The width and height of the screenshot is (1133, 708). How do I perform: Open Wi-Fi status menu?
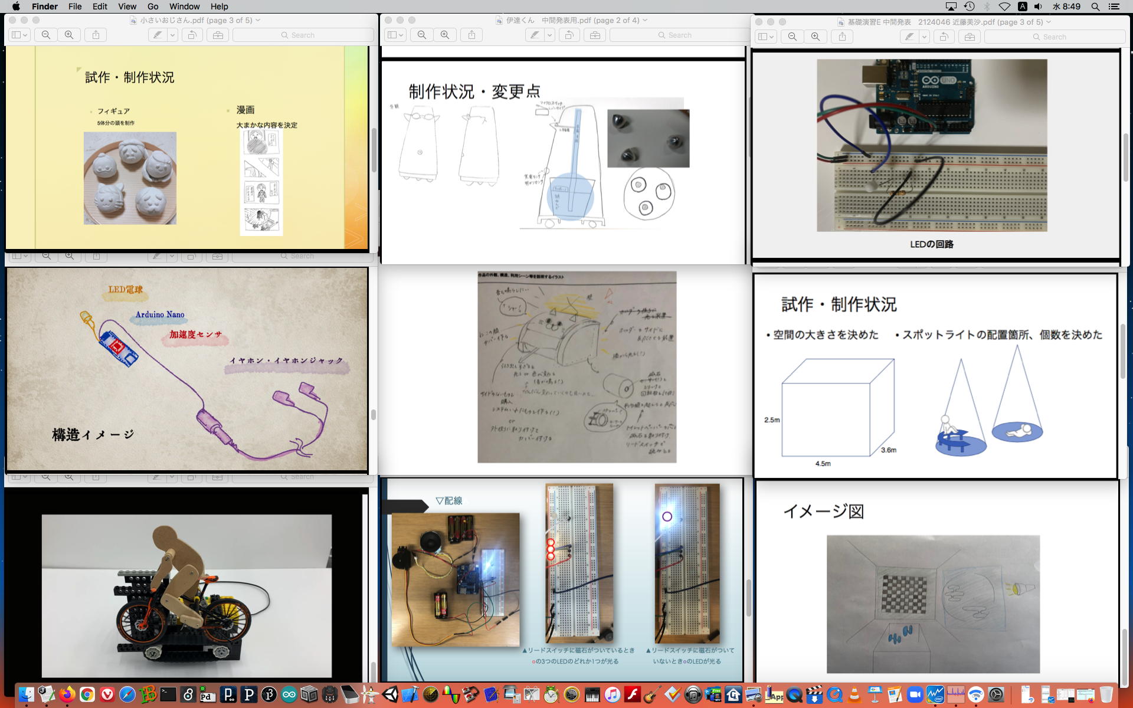1004,6
